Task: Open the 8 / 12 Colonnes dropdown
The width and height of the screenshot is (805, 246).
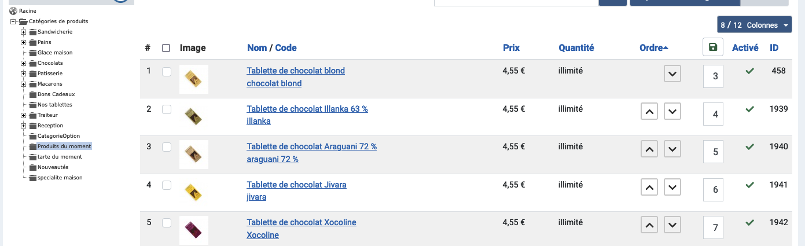Action: click(754, 25)
